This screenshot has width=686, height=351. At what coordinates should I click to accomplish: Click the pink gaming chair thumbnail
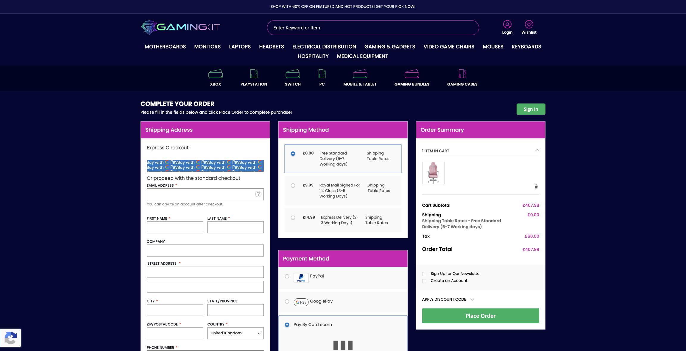point(433,173)
